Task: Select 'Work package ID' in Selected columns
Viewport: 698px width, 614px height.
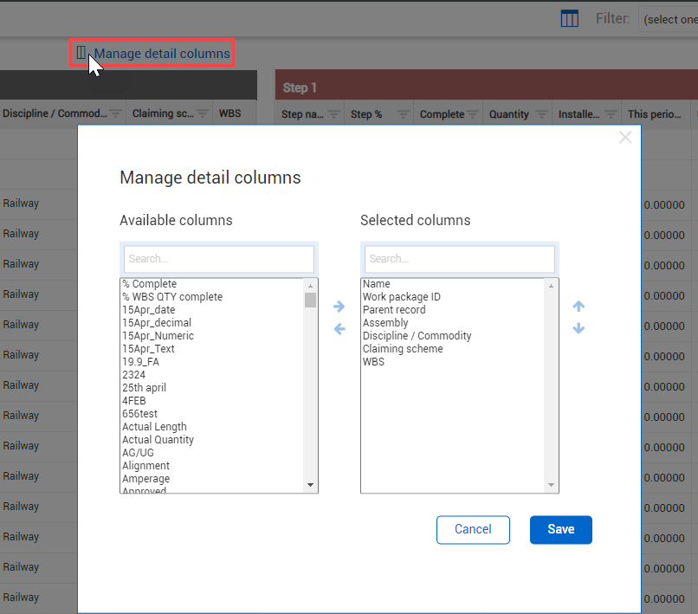Action: [402, 297]
